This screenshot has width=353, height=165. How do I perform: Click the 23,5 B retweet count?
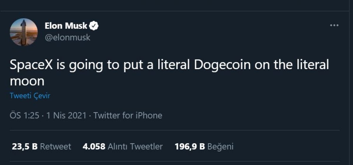pyautogui.click(x=25, y=146)
